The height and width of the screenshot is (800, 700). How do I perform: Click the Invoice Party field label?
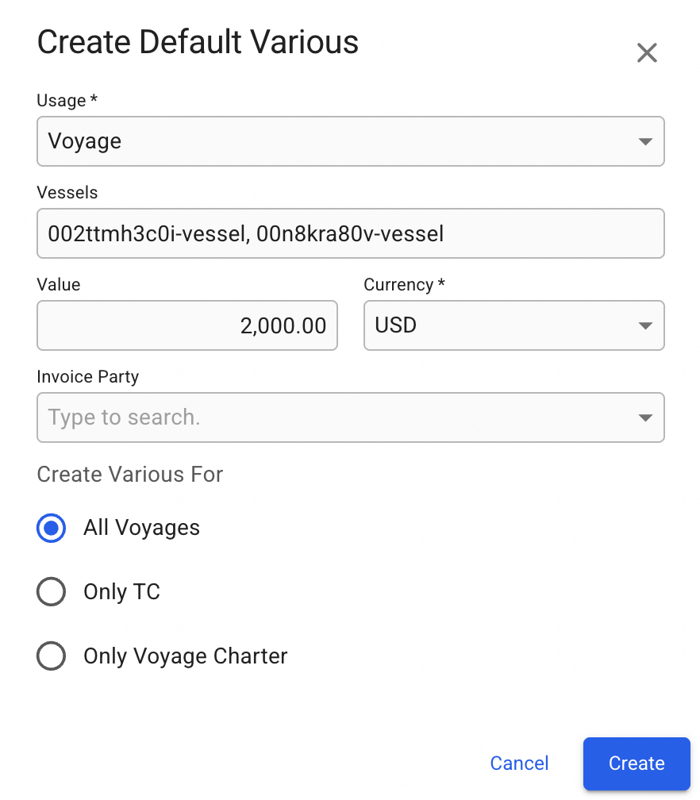tap(88, 377)
